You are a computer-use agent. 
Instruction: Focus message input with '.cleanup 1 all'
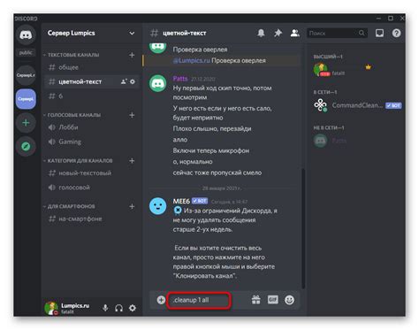tap(199, 300)
